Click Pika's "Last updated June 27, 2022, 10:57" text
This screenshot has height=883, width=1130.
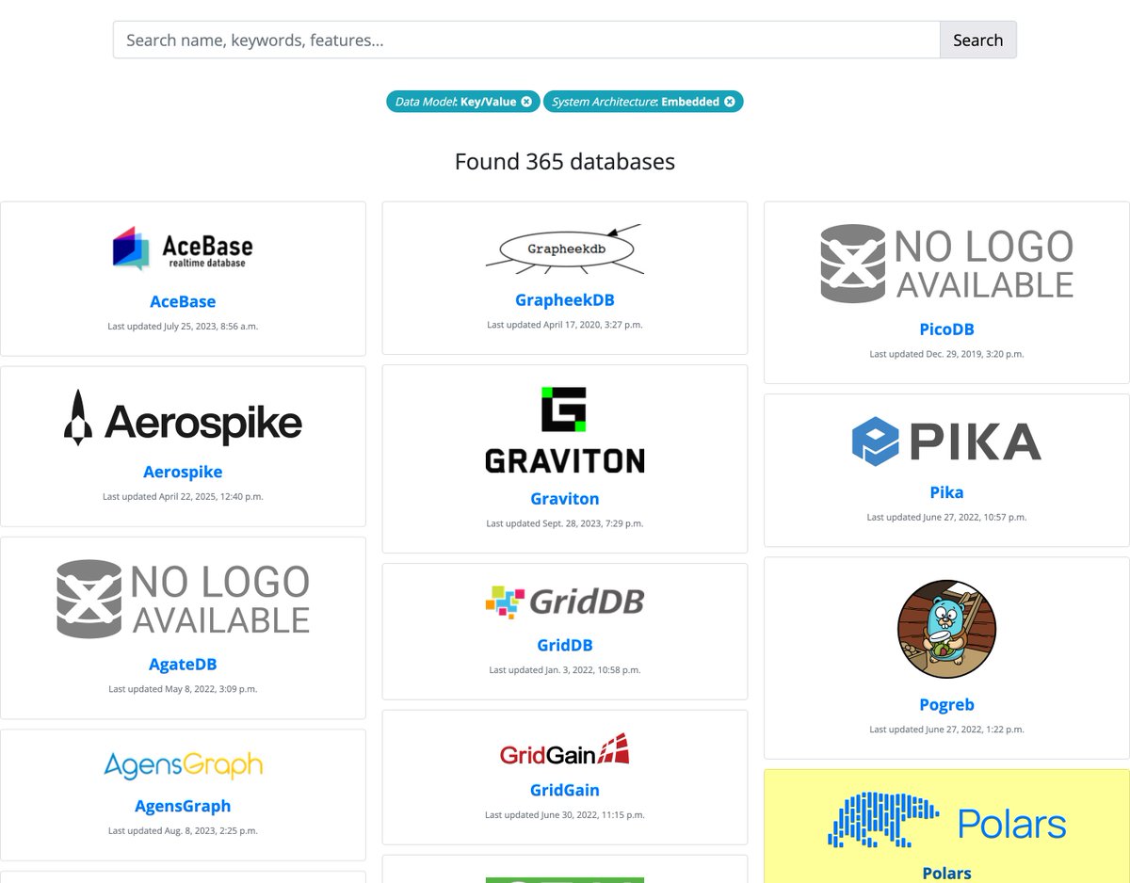point(946,518)
